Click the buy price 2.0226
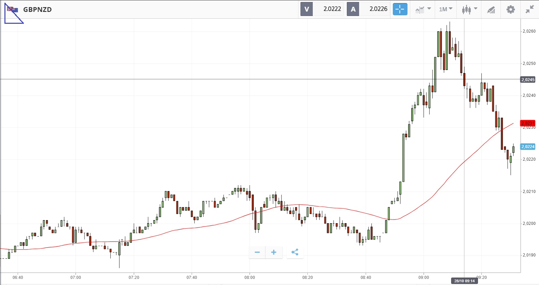Viewport: 539px width, 285px height. tap(378, 9)
